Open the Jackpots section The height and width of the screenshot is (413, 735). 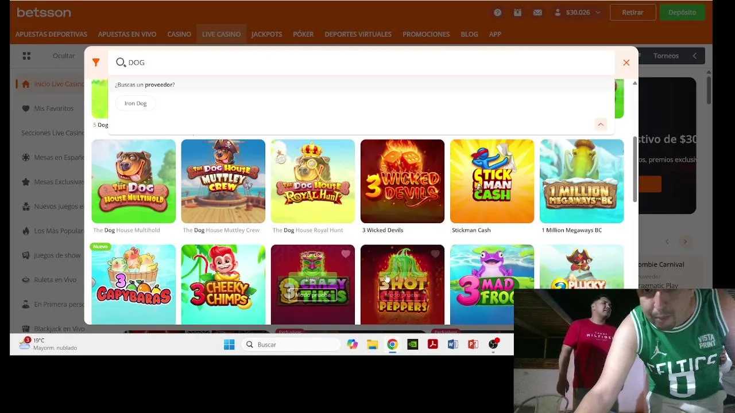tap(266, 34)
